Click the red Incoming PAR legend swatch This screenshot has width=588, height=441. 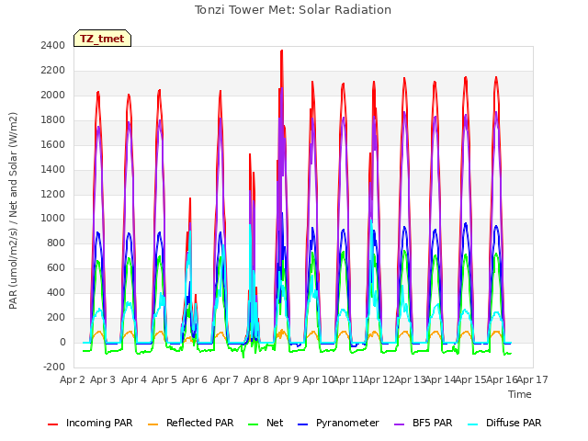click(53, 424)
